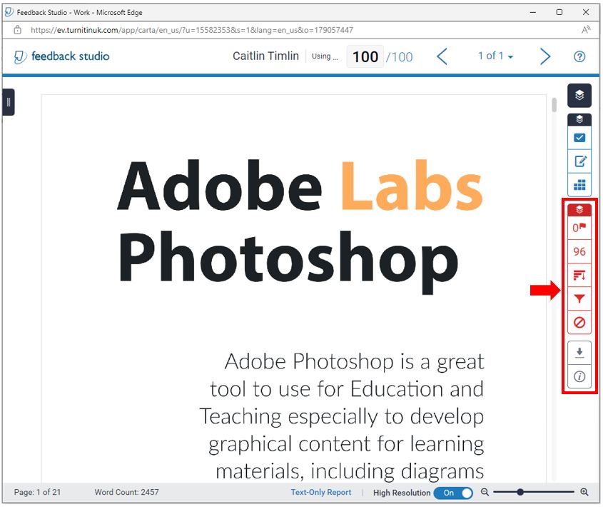Open the similarity filter funnel icon
The height and width of the screenshot is (507, 603).
click(579, 298)
